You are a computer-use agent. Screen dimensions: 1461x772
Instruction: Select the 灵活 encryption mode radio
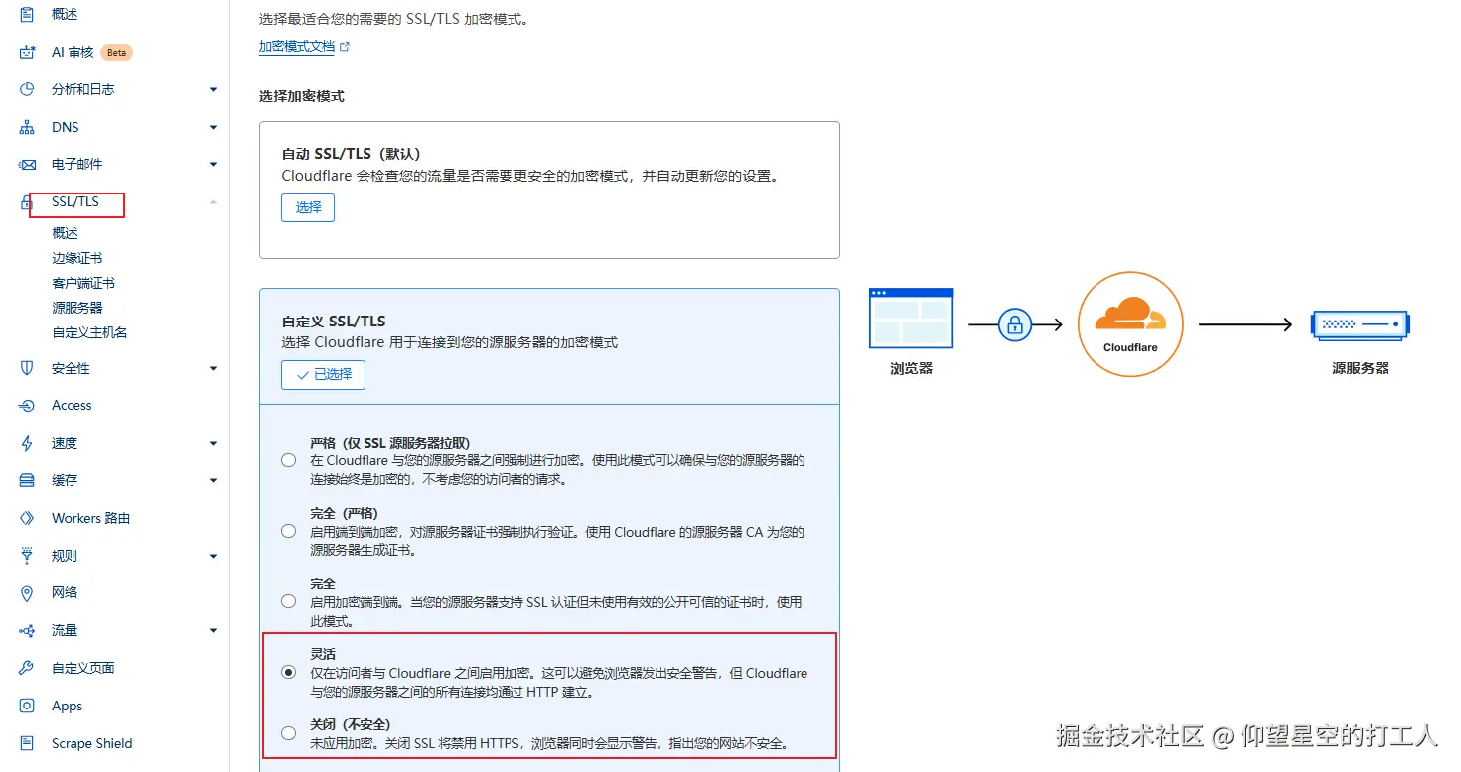click(288, 672)
